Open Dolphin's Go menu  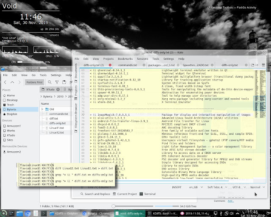tap(33, 75)
